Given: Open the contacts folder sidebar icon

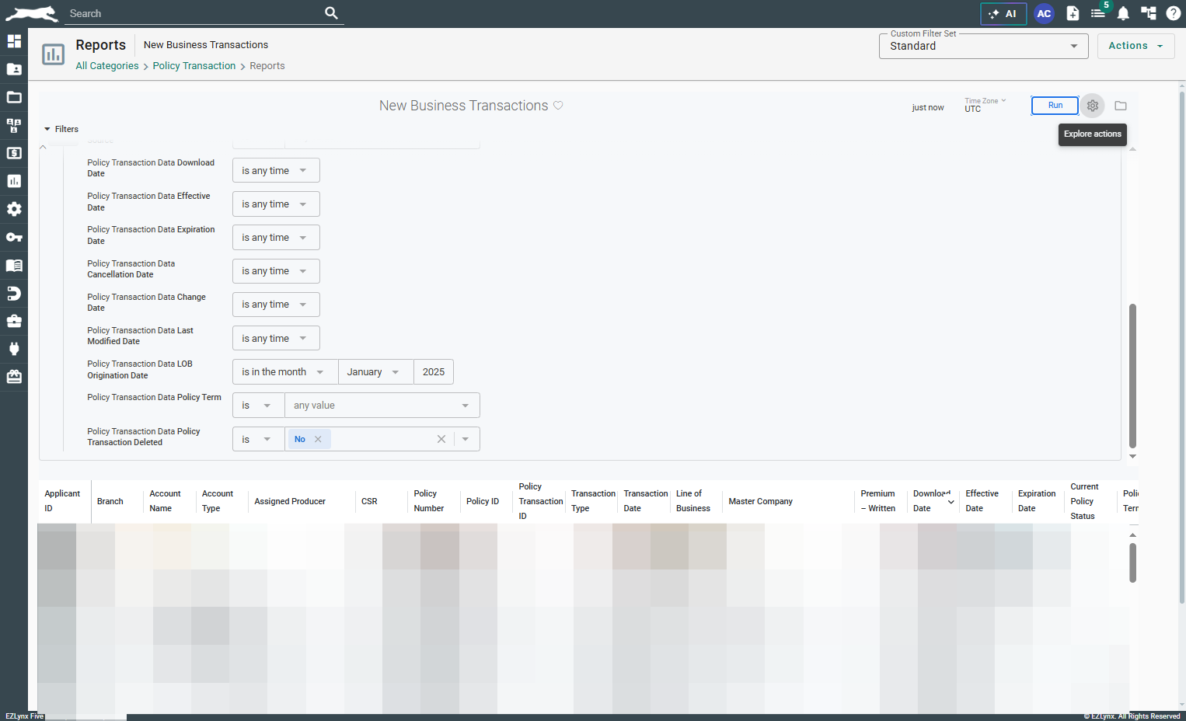Looking at the screenshot, I should [14, 69].
